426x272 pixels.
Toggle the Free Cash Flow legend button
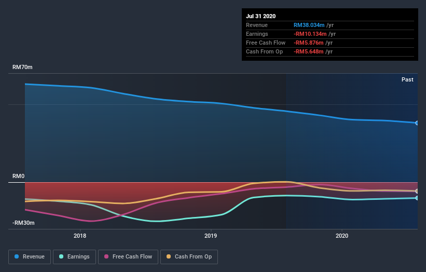pyautogui.click(x=128, y=257)
